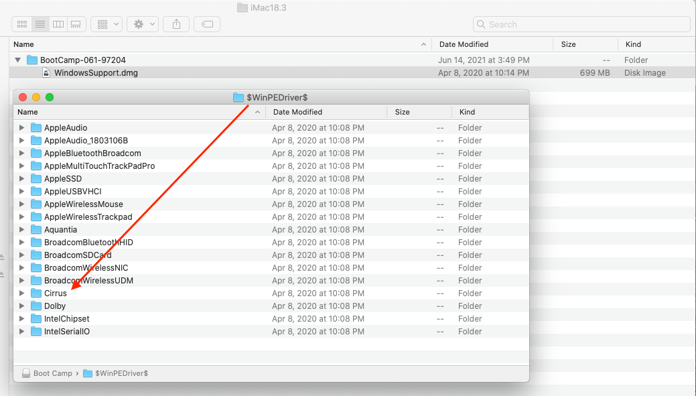Select the "AppleWirelessMouse" row name text

84,204
